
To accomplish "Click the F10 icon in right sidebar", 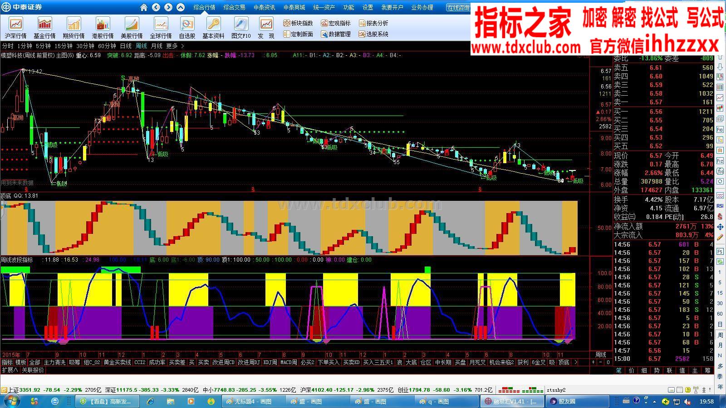I will pos(720,130).
